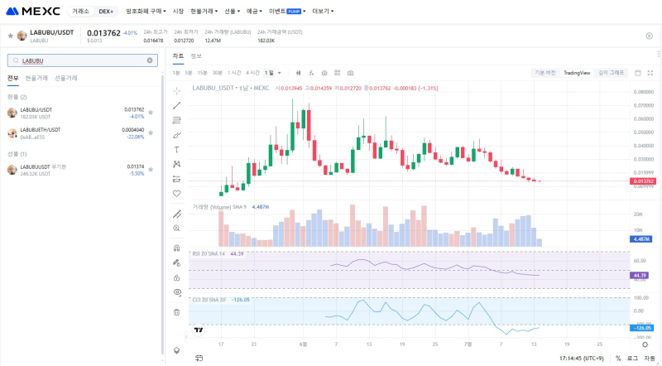Star the LABUBUUSDT perpetual result row

pos(151,170)
